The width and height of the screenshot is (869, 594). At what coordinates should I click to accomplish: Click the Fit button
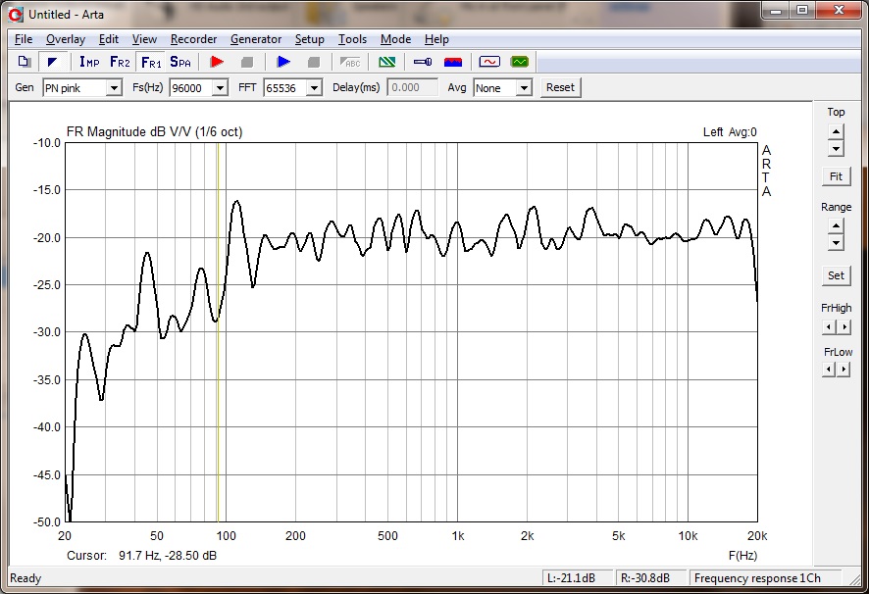point(836,176)
